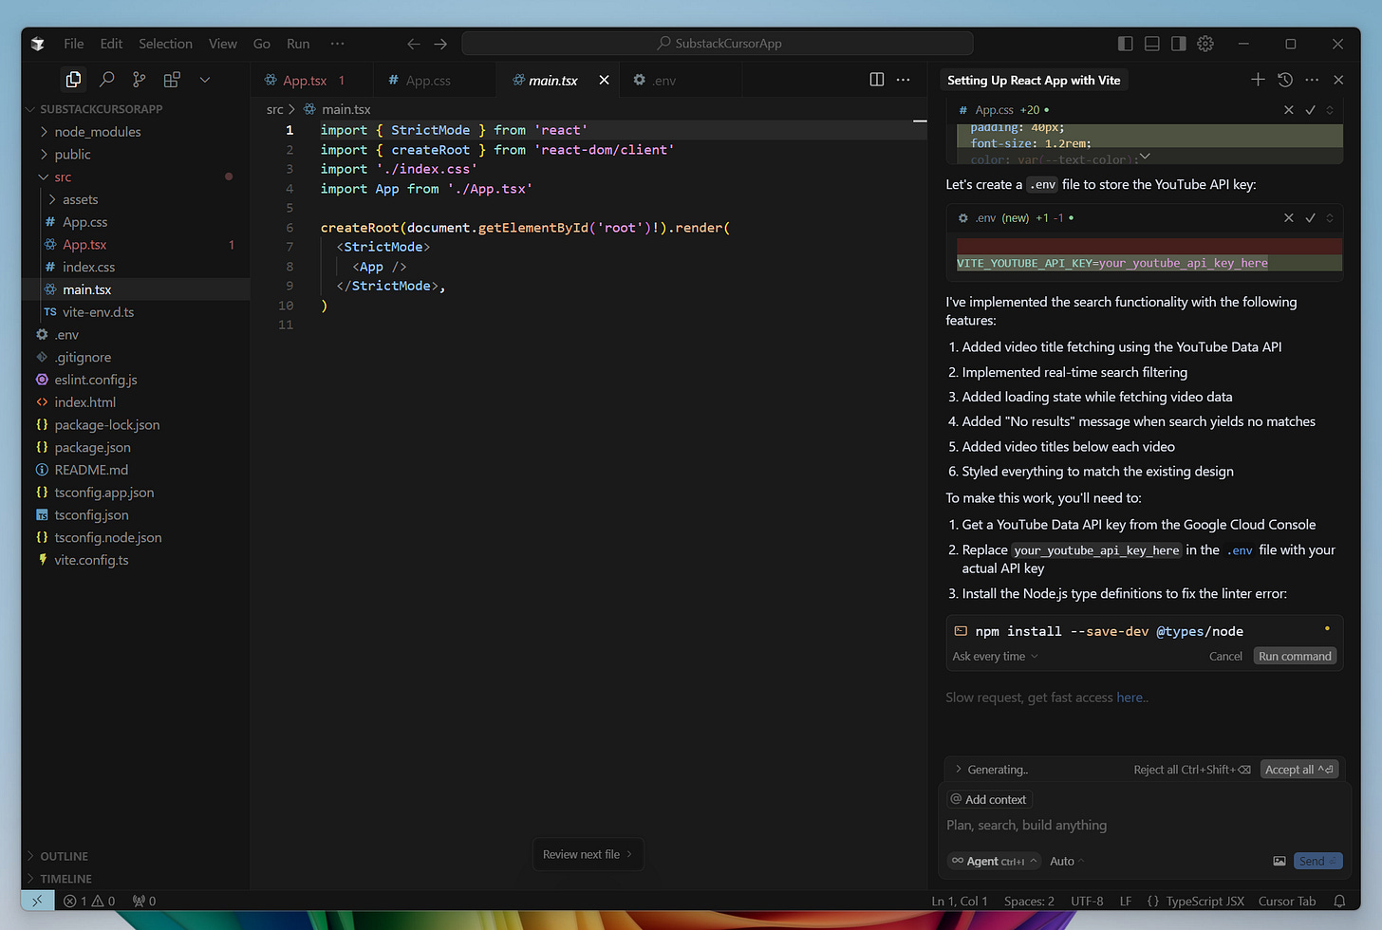This screenshot has width=1382, height=930.
Task: Open the Search view icon
Action: coord(107,80)
